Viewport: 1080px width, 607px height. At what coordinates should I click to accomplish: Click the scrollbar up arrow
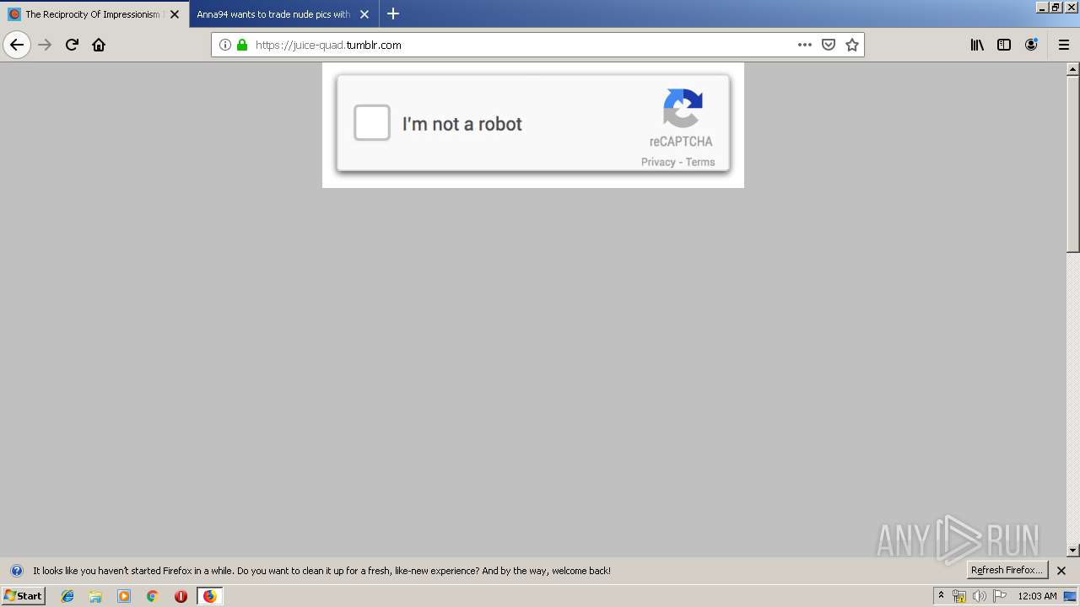[1073, 69]
